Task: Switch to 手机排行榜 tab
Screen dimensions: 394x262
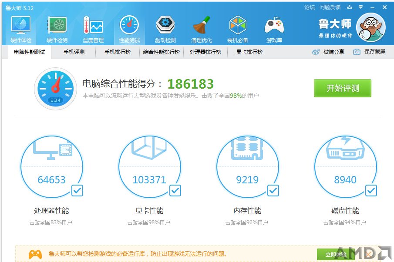Action: click(x=118, y=52)
